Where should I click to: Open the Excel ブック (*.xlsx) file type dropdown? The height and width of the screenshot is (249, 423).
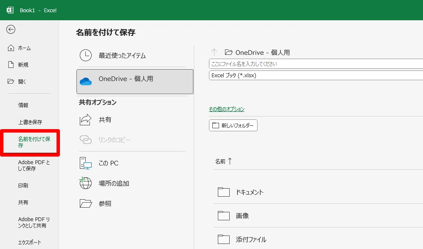click(316, 75)
